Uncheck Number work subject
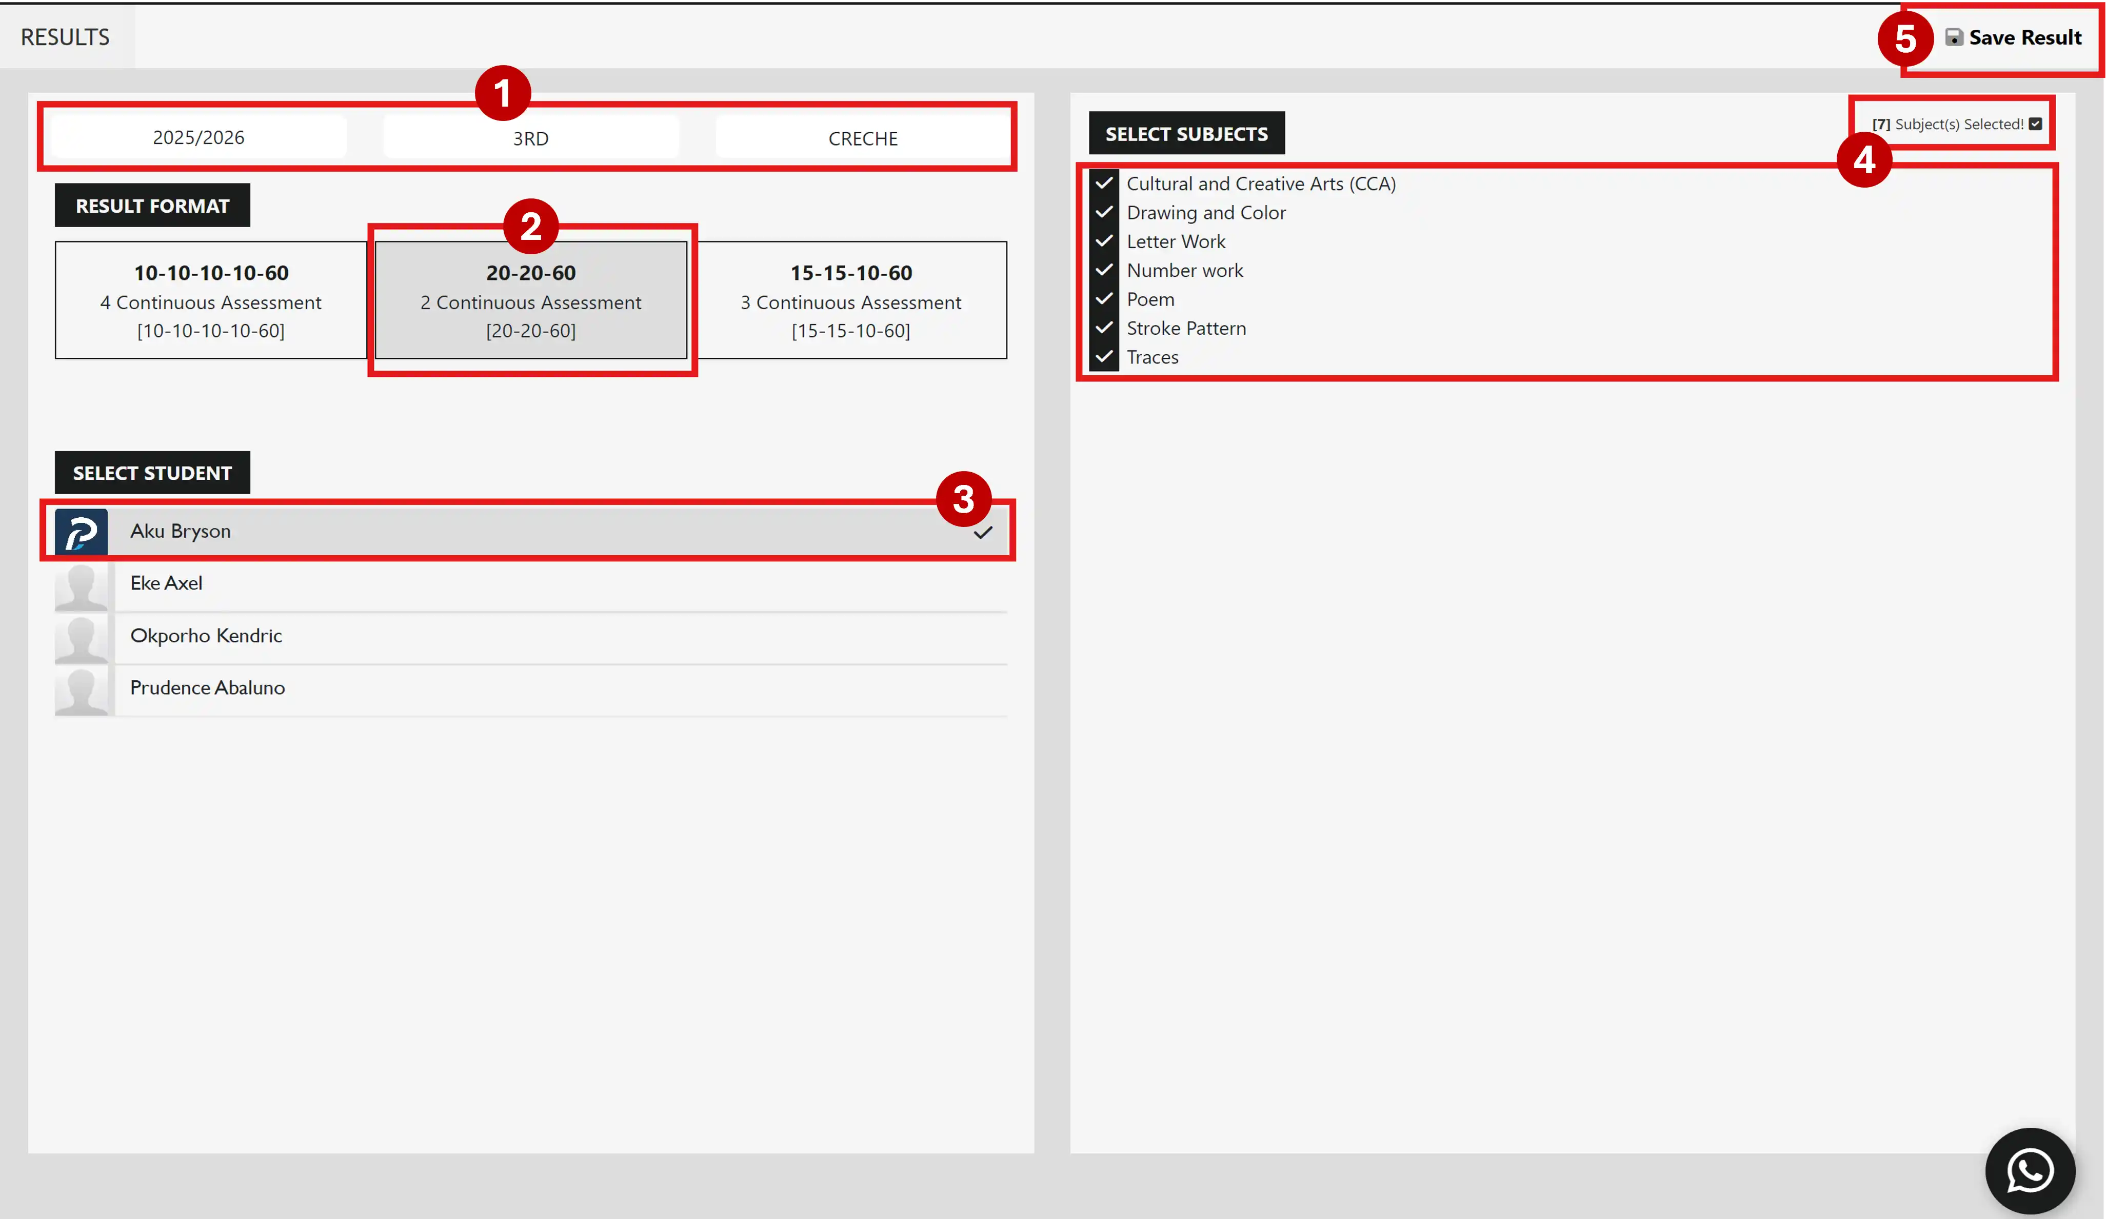This screenshot has width=2106, height=1219. [x=1104, y=270]
